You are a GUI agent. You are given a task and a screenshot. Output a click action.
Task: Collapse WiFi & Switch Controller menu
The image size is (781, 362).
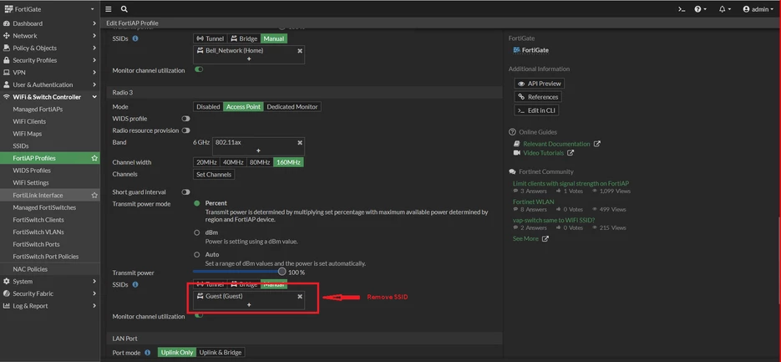[50, 97]
